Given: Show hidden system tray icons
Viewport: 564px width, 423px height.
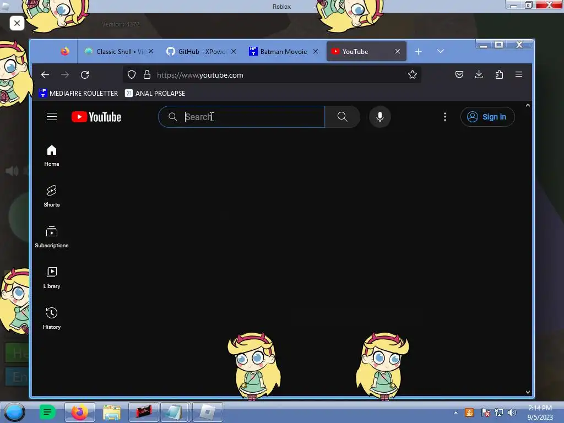Looking at the screenshot, I should (x=455, y=413).
